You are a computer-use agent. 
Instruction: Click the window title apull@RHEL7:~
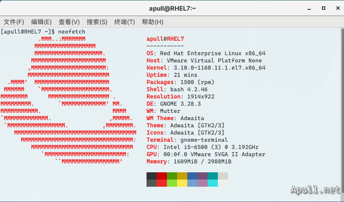coord(172,8)
